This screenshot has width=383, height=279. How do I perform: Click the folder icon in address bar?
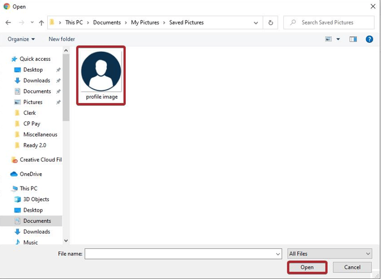pos(52,22)
